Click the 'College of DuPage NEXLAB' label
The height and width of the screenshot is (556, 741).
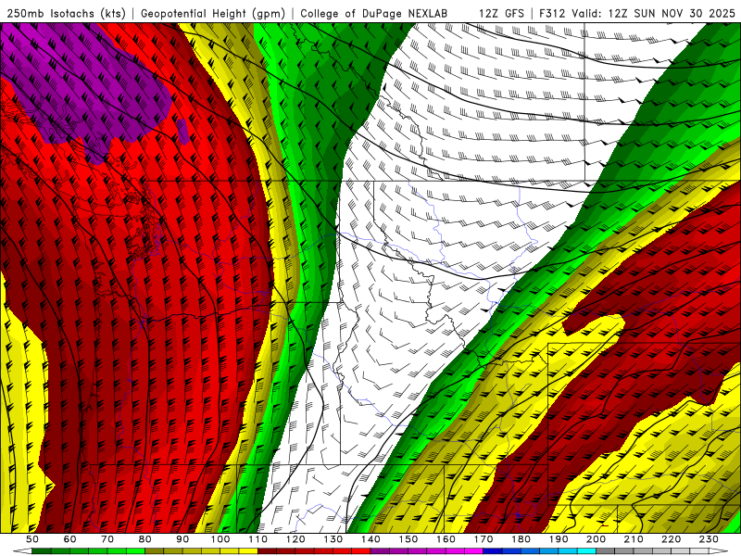point(374,14)
